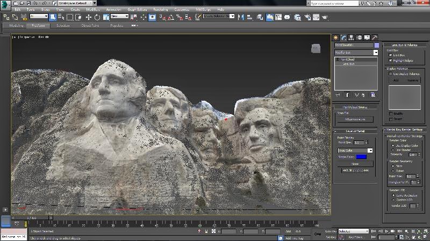The image size is (430, 241).
Task: Open key mode Selected dropdown near playback
Action: click(353, 231)
